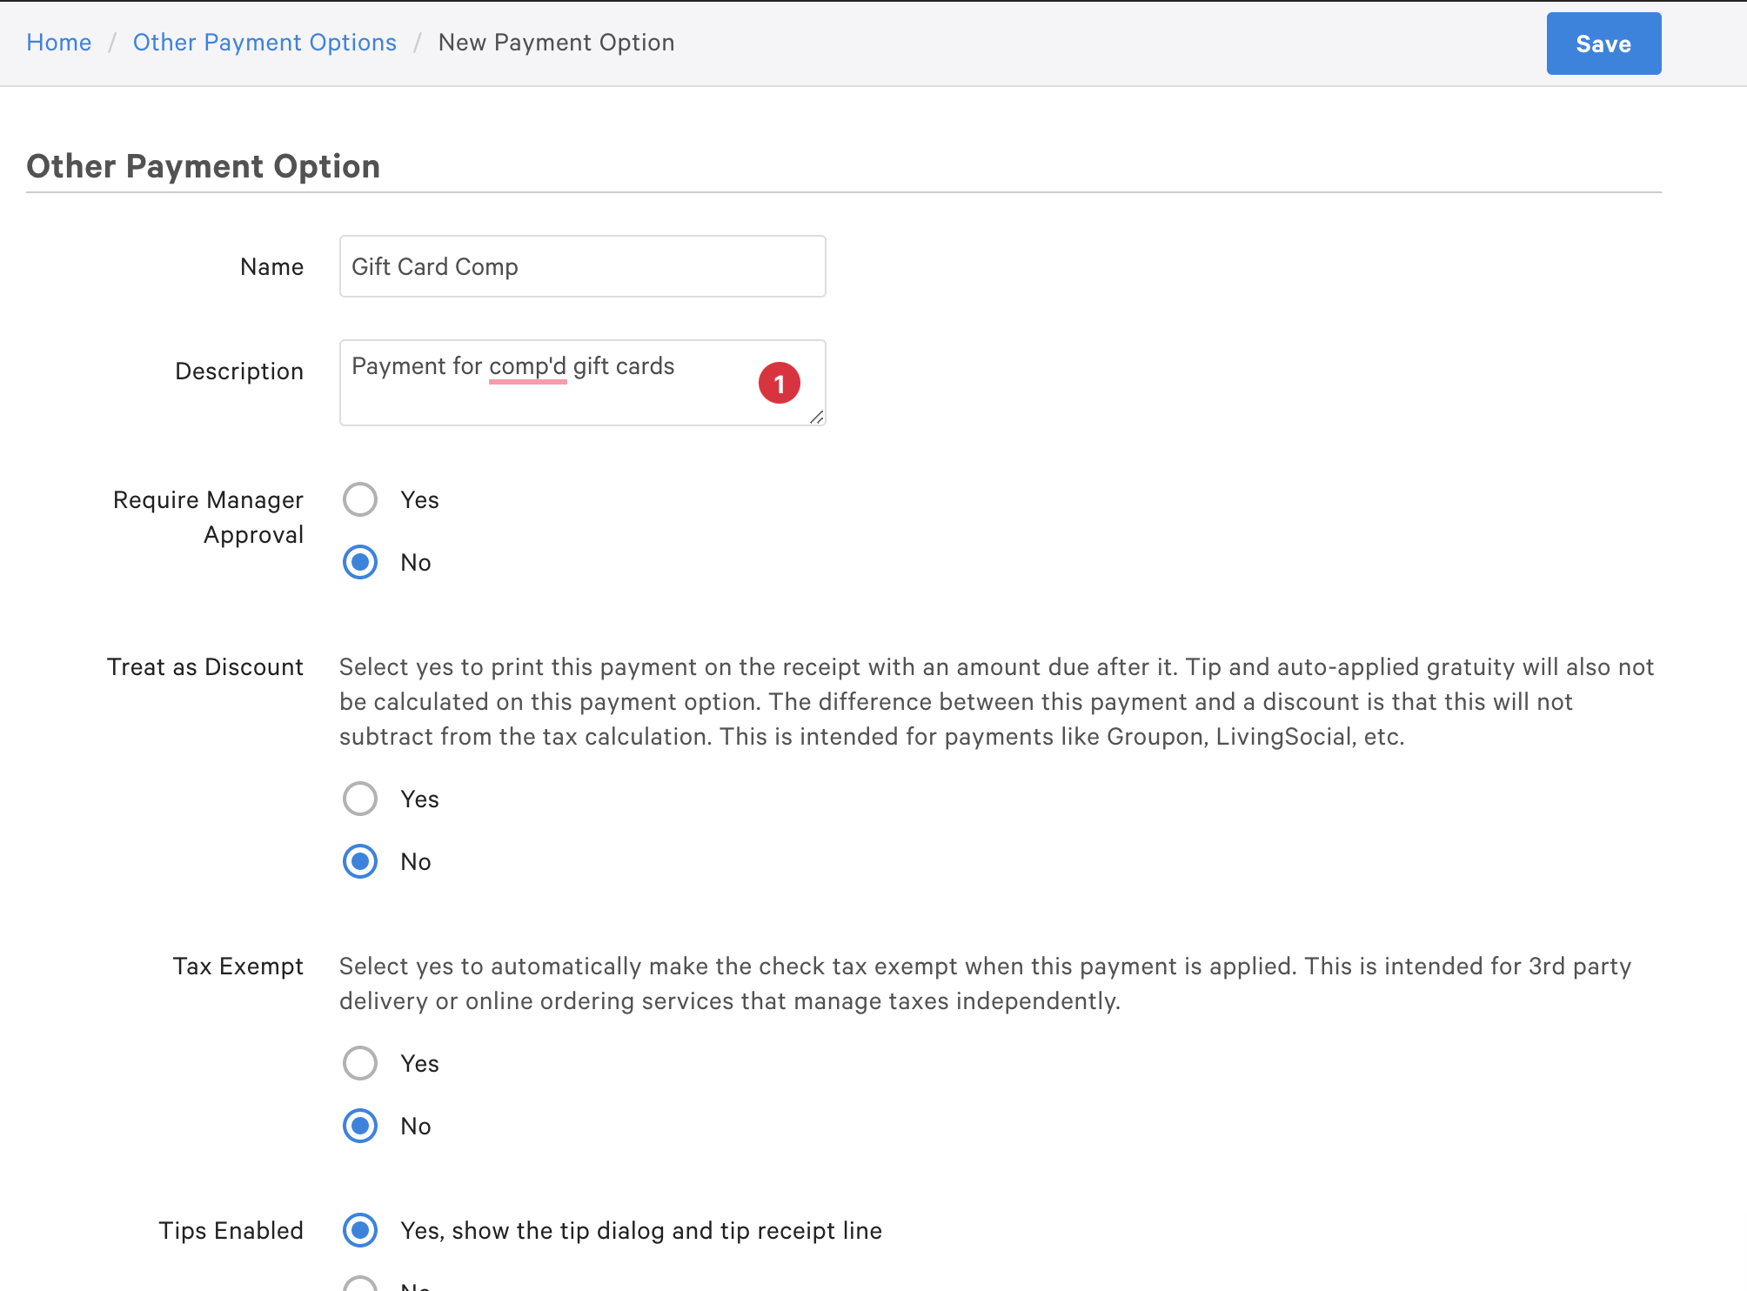Screen dimensions: 1747x1291
Task: Click the Other Payment Options breadcrumb link
Action: pos(264,42)
